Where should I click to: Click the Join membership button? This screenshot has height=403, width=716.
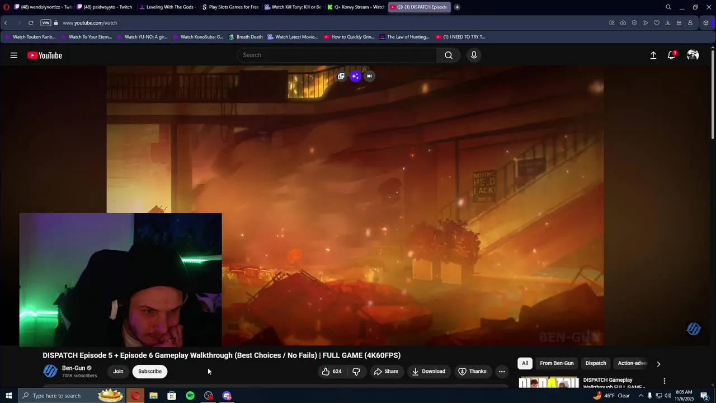pos(118,371)
